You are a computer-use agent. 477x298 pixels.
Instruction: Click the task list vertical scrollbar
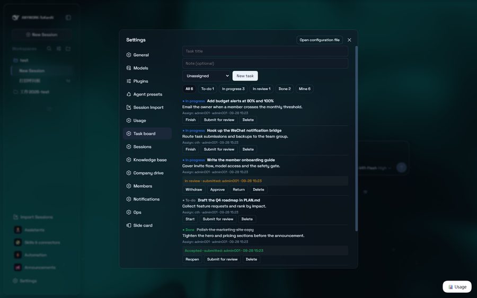(356, 138)
